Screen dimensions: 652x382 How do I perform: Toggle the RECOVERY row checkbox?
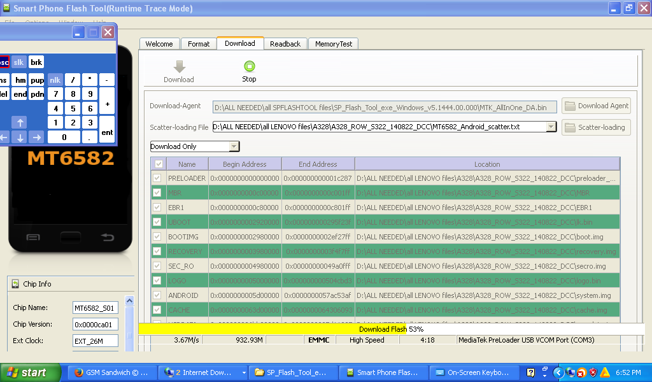pyautogui.click(x=157, y=251)
